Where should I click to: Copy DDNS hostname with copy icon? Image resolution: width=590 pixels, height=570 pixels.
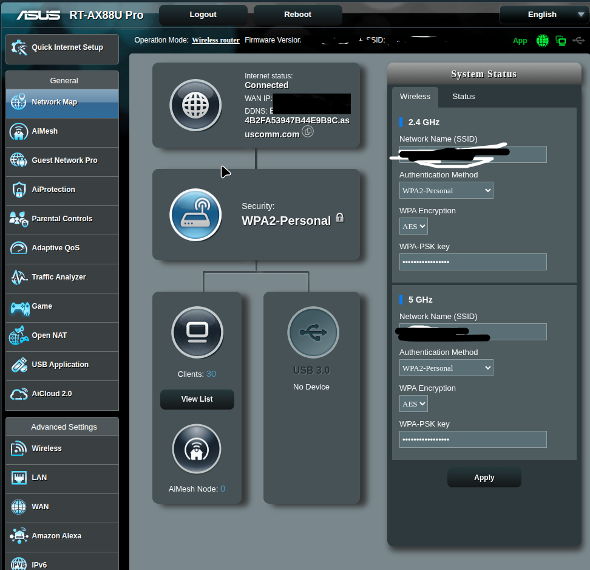tap(307, 131)
